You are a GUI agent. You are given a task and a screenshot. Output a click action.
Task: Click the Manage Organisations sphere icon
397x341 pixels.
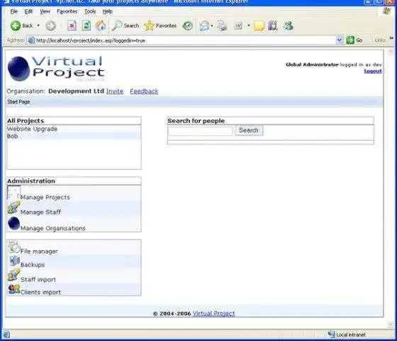pos(13,224)
